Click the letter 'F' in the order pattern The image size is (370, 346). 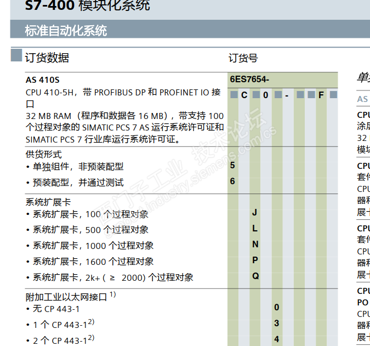321,95
